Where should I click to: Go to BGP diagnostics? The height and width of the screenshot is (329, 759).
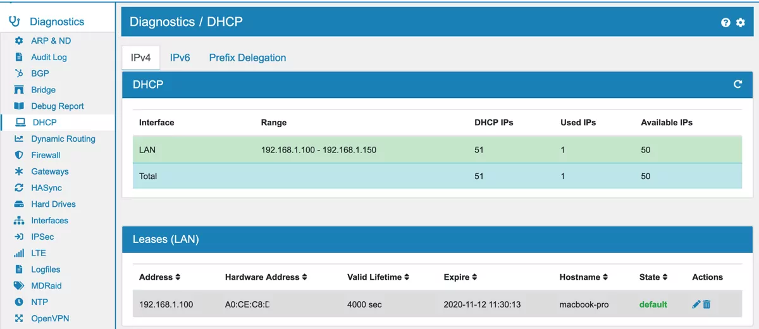[x=40, y=73]
